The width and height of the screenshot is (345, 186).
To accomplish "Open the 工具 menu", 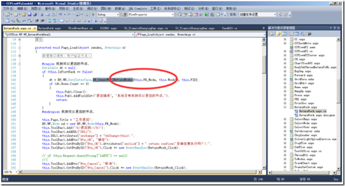I will coord(156,9).
